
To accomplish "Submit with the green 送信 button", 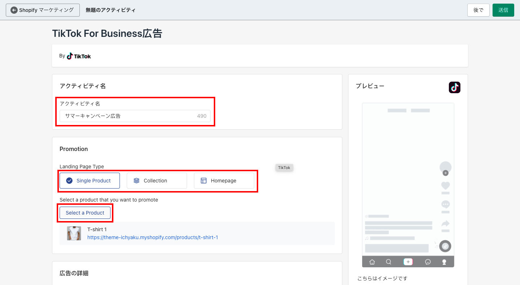I will point(503,10).
